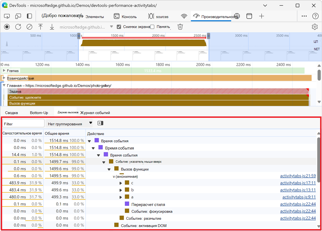Viewport: 322px width, 231px height.
Task: Clear the current performance recording
Action: [29, 27]
